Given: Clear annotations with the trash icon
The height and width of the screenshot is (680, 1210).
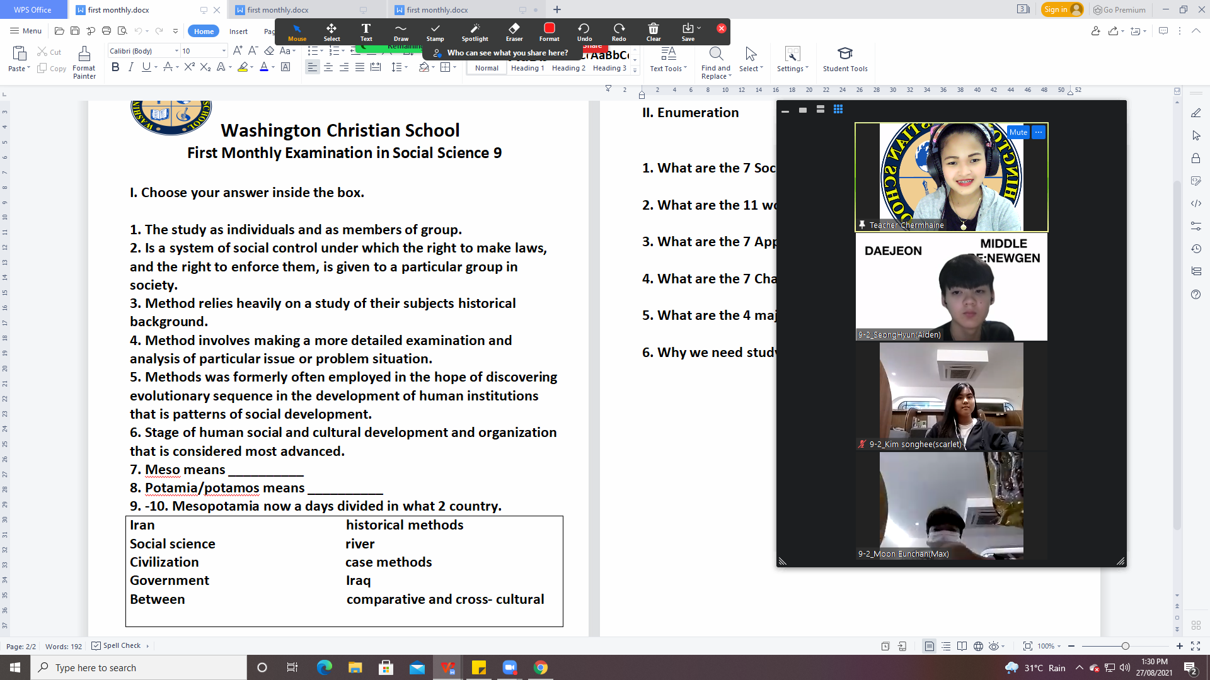Looking at the screenshot, I should pos(654,32).
